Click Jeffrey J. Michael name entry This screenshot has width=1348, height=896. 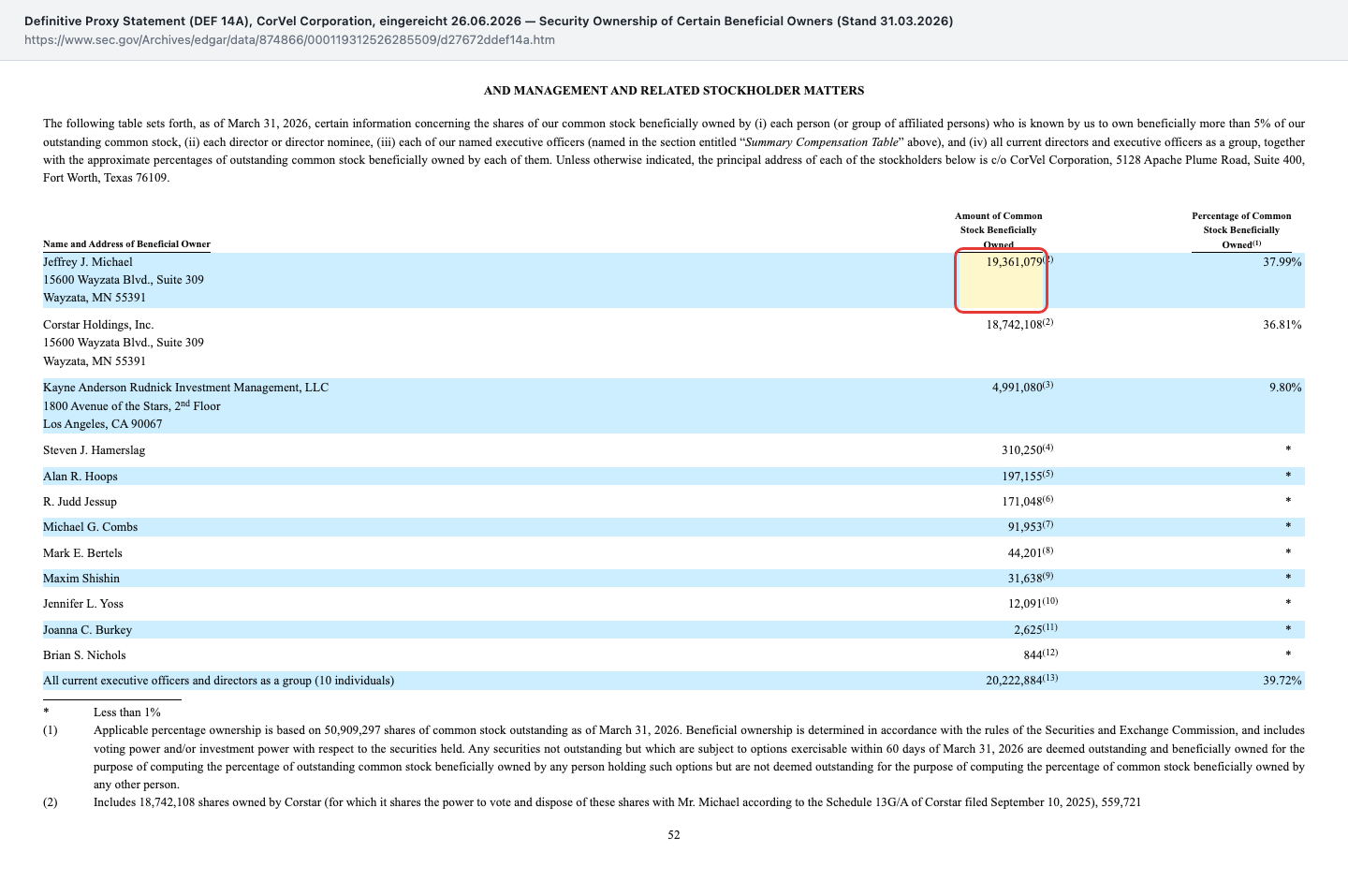pyautogui.click(x=88, y=262)
